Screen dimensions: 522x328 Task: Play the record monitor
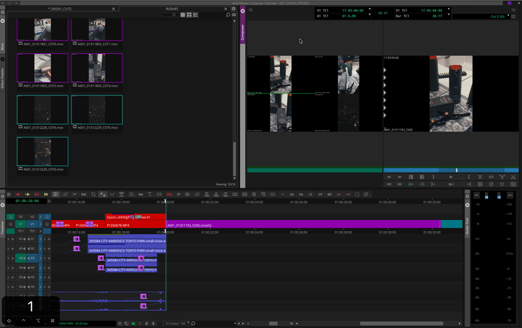point(451,177)
